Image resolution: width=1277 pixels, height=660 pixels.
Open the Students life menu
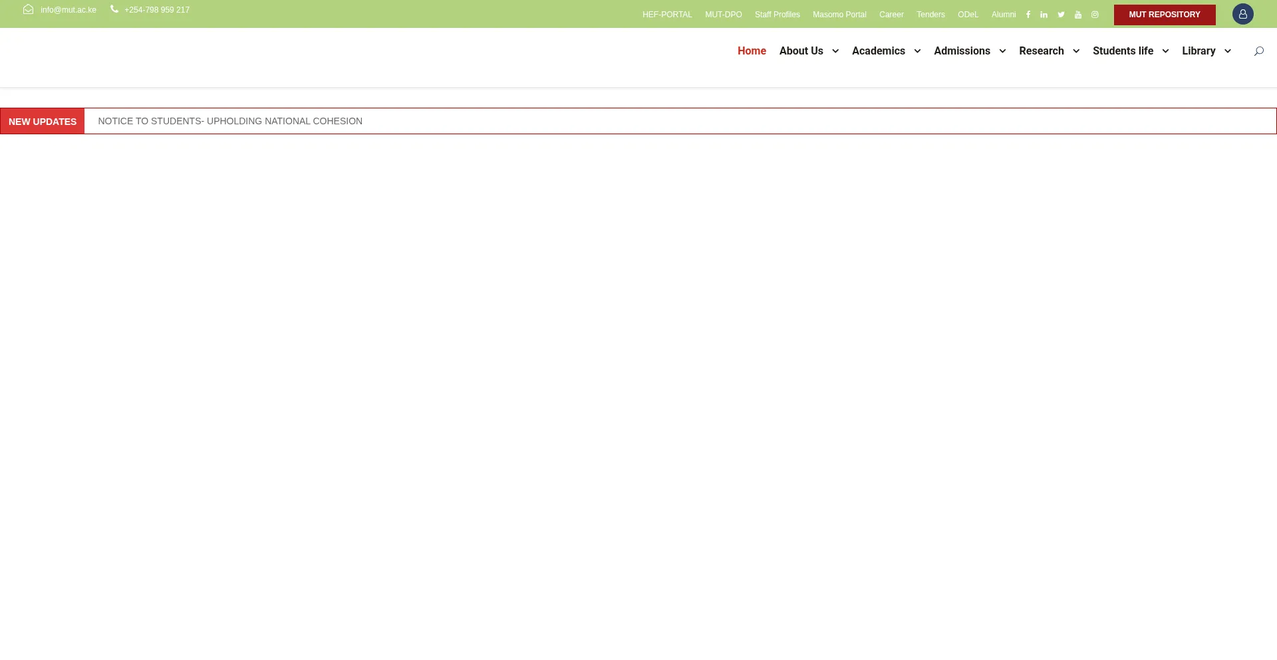1123,51
